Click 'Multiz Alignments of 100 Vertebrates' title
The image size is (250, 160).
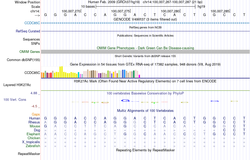145,111
